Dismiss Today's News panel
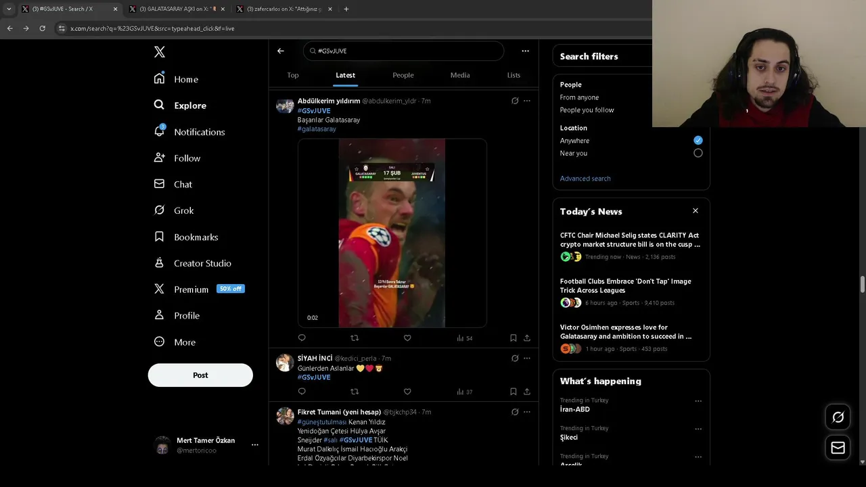This screenshot has width=866, height=487. click(x=696, y=211)
